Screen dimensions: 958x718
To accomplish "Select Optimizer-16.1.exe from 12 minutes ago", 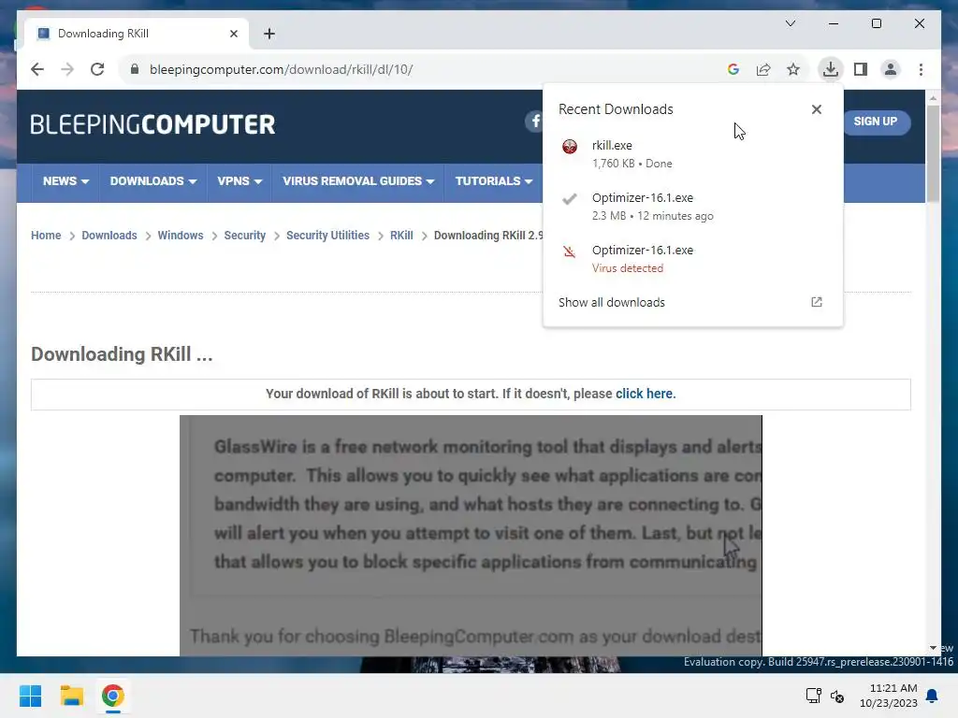I will click(692, 207).
